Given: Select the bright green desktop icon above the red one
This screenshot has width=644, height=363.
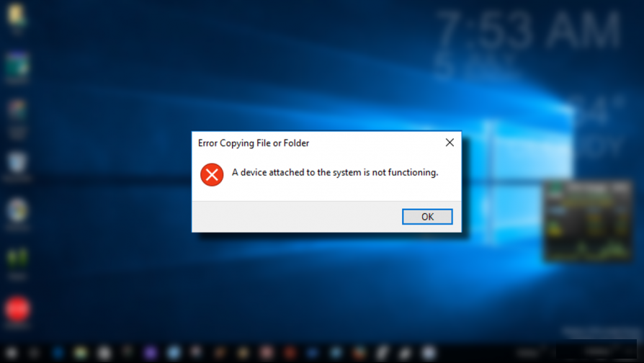Looking at the screenshot, I should pos(17,258).
